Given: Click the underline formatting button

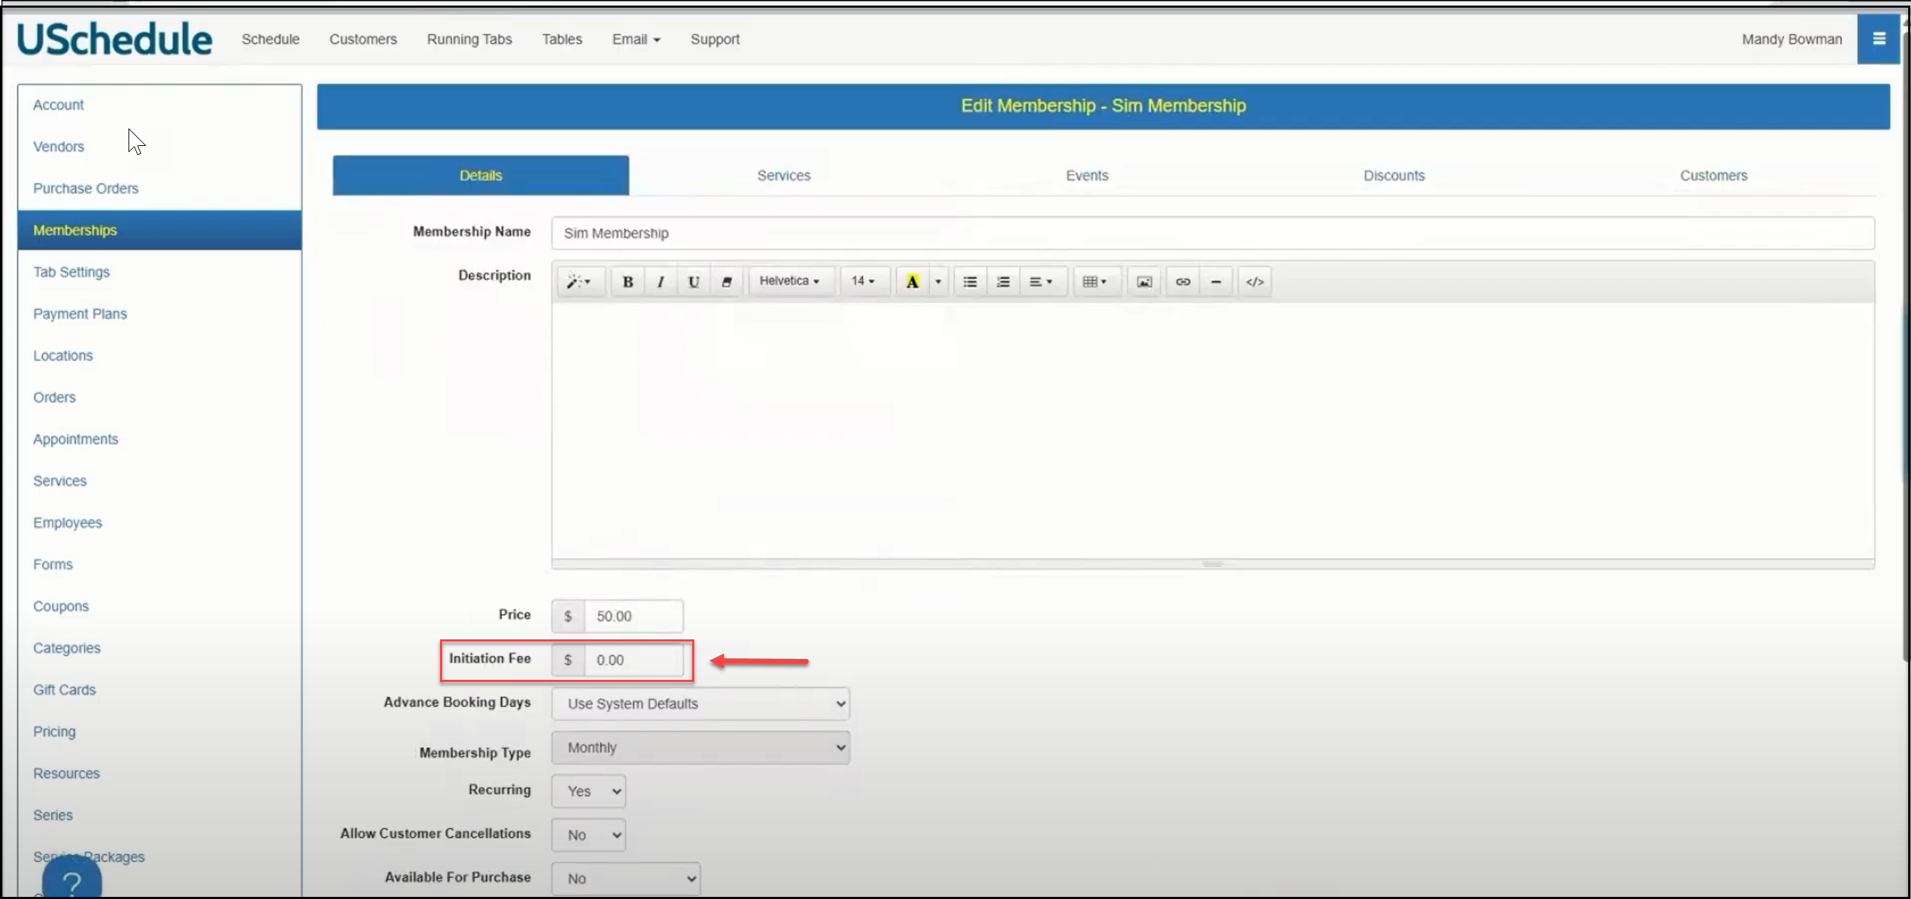Looking at the screenshot, I should [693, 281].
